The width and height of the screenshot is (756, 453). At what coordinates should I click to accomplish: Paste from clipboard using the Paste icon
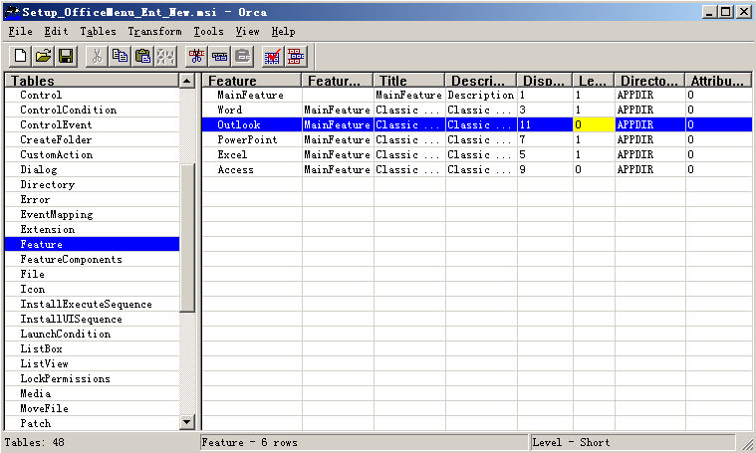coord(142,57)
